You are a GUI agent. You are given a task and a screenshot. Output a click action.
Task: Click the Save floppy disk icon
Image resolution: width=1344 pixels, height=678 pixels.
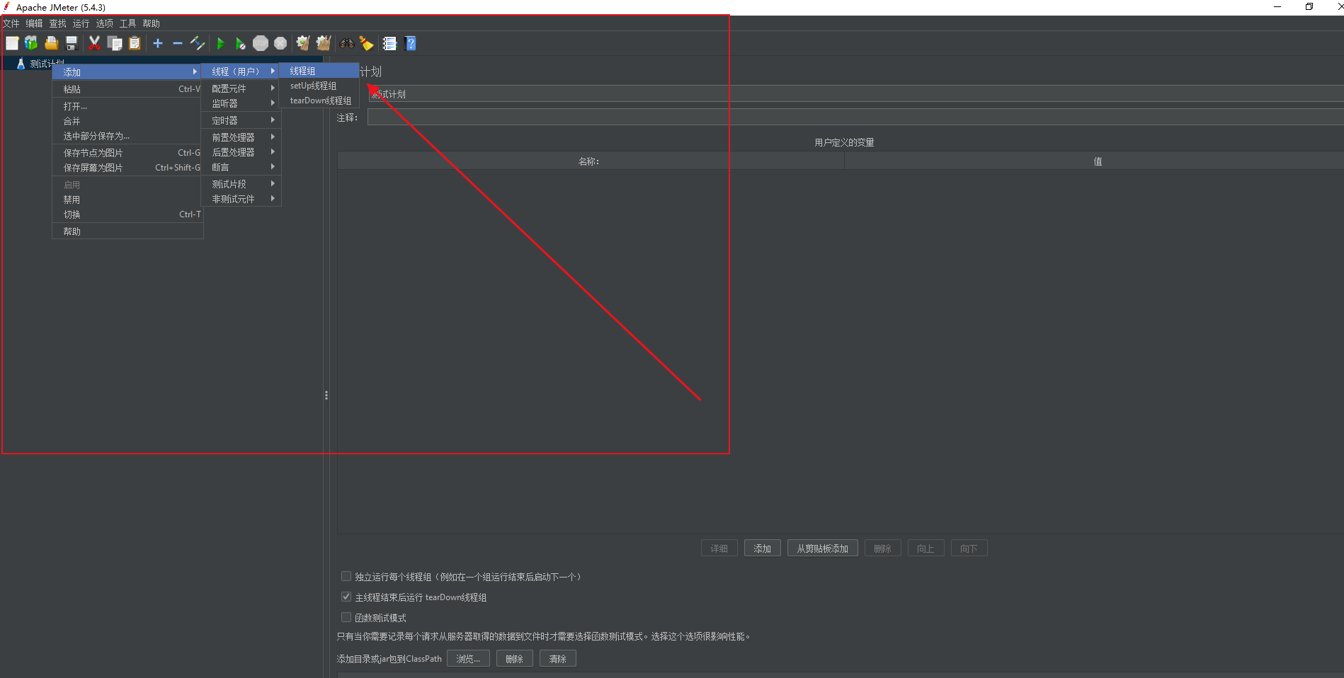pos(71,43)
